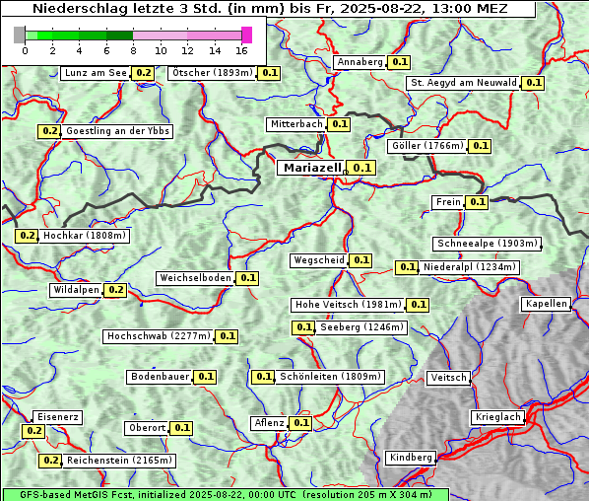This screenshot has height=501, width=589.
Task: Click the 0.2 value beside Lunz am See
Action: (143, 73)
